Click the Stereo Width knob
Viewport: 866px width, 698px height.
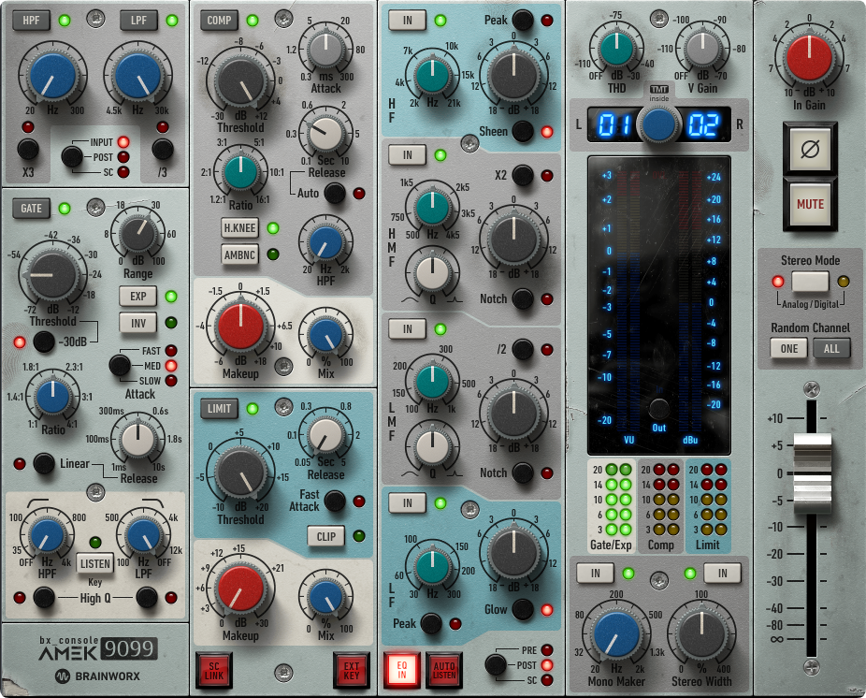[x=701, y=635]
